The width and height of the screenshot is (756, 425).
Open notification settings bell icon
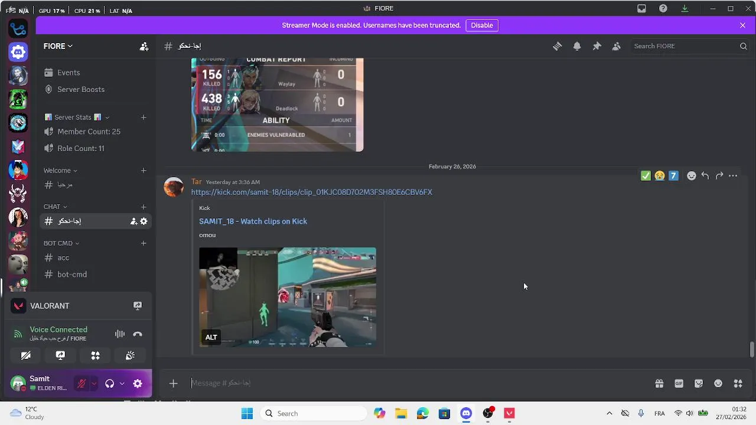(577, 46)
